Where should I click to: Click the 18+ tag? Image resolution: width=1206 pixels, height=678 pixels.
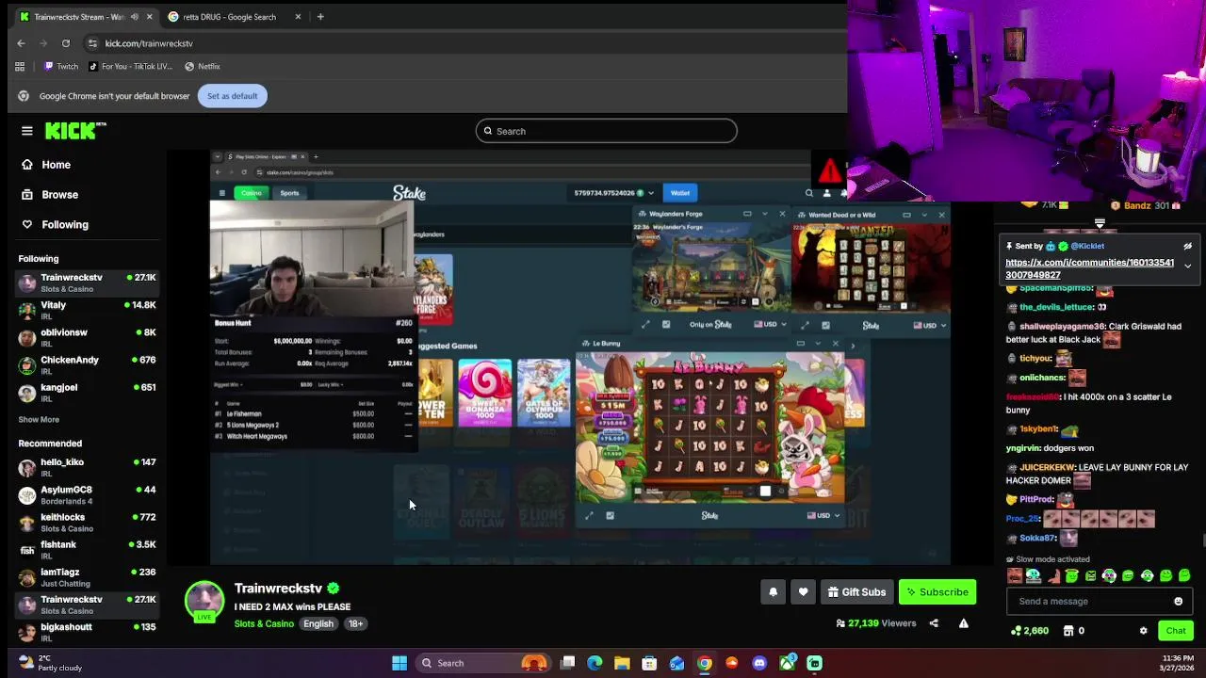pyautogui.click(x=356, y=624)
